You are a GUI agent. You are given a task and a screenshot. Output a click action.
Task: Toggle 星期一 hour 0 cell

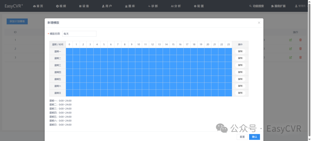(x=69, y=51)
